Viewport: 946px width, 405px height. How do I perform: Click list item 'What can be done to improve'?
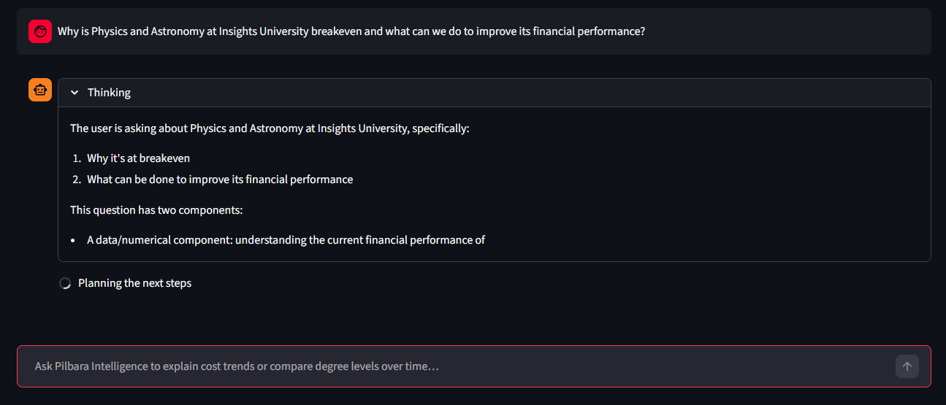pos(219,180)
